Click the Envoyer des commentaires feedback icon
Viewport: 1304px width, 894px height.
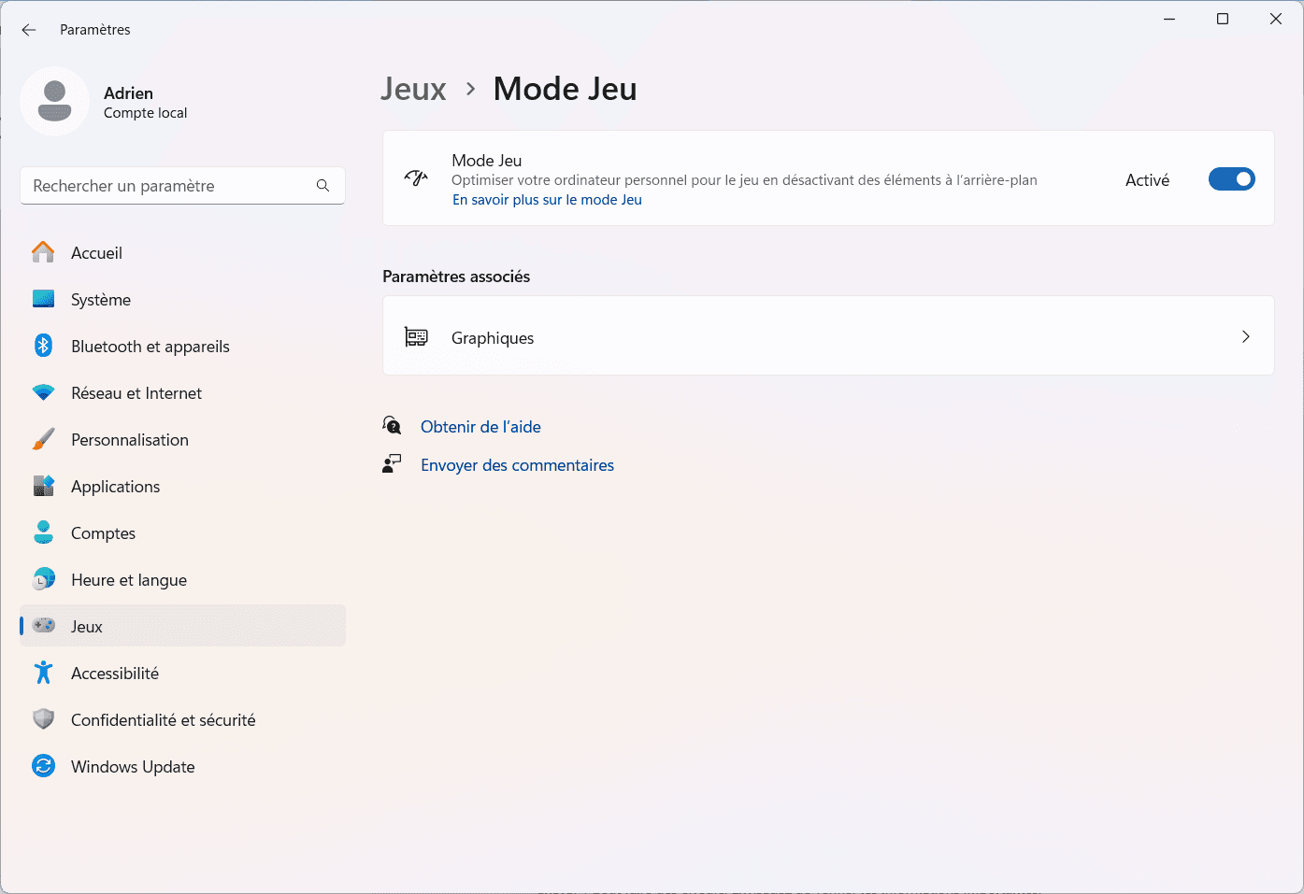point(392,463)
